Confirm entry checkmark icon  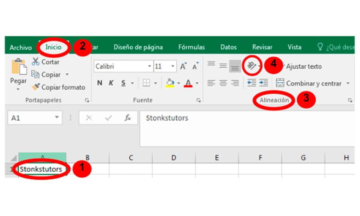pyautogui.click(x=108, y=118)
